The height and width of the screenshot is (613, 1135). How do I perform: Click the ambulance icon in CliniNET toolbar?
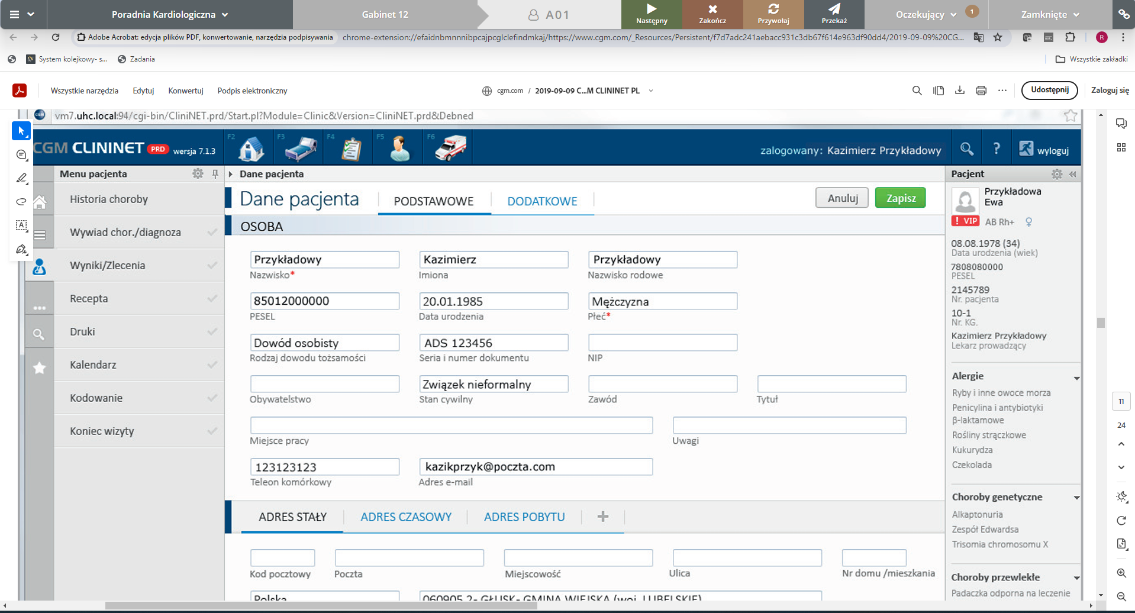[450, 148]
